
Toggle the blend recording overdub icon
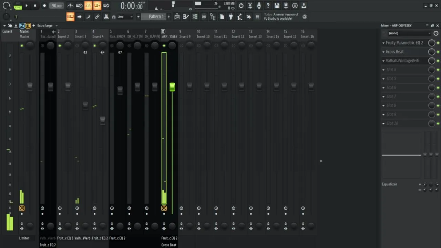pyautogui.click(x=97, y=6)
